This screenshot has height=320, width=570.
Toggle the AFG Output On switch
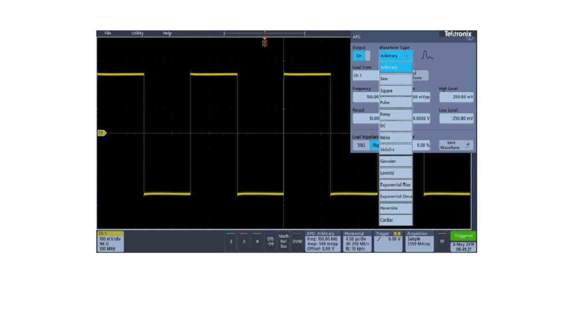(x=361, y=56)
